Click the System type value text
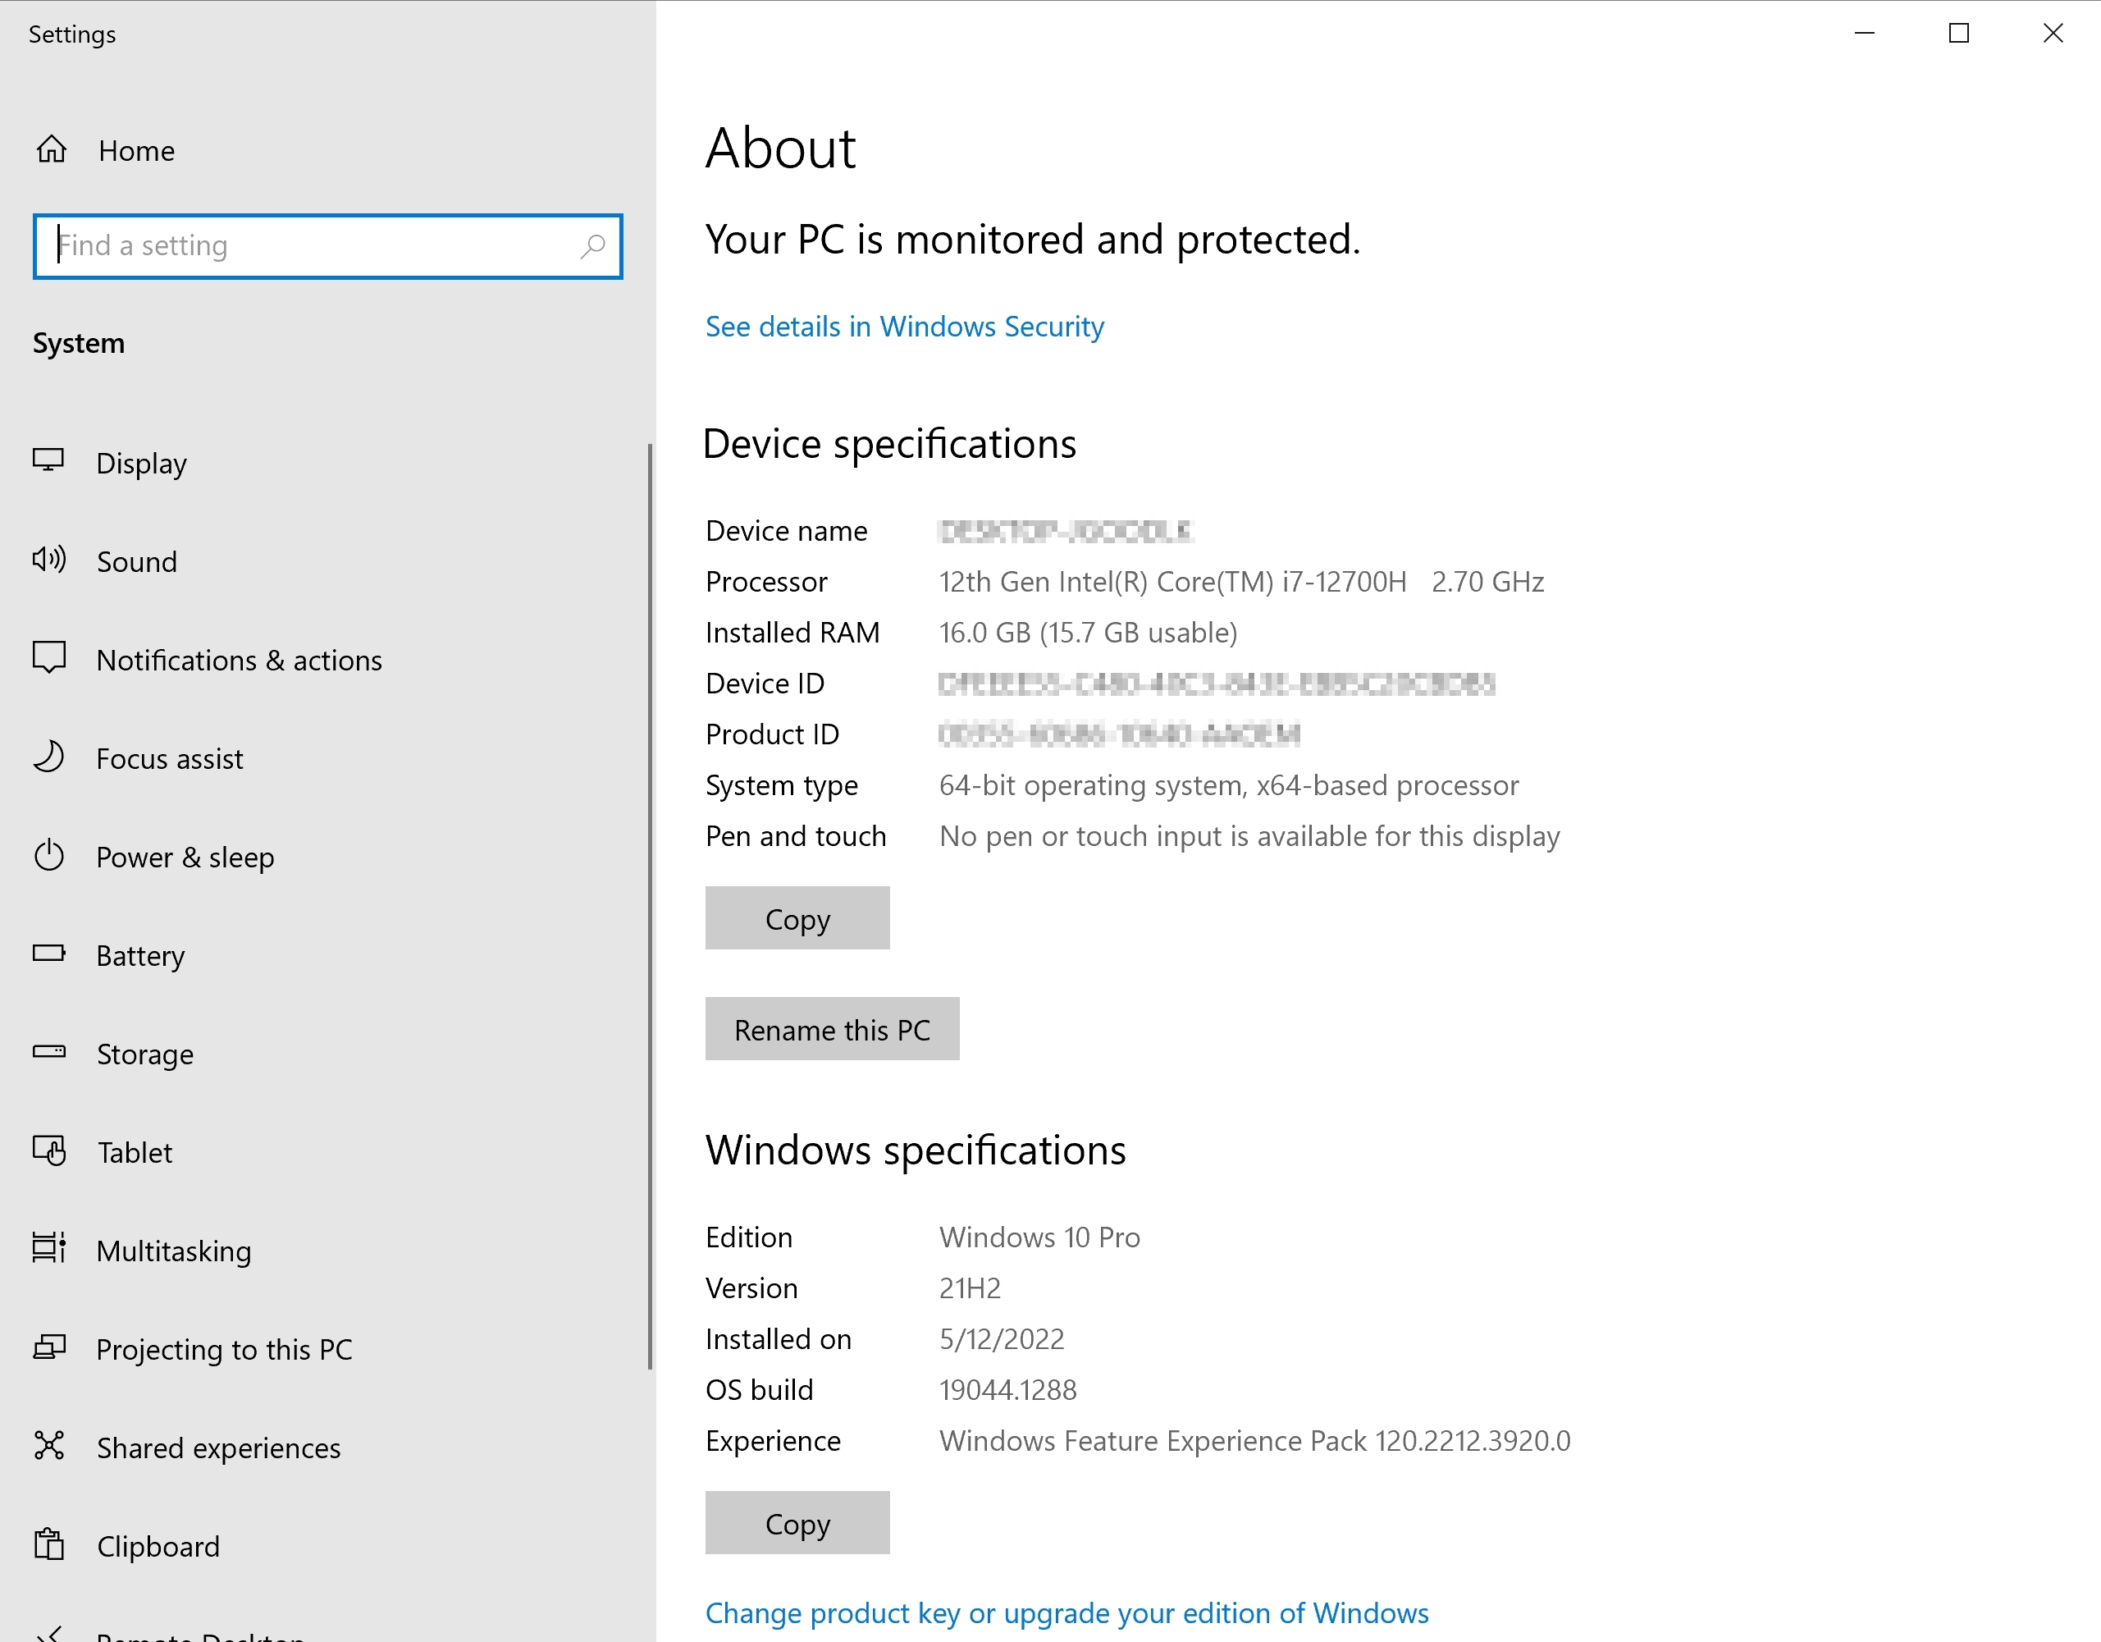This screenshot has width=2101, height=1642. pyautogui.click(x=1228, y=785)
